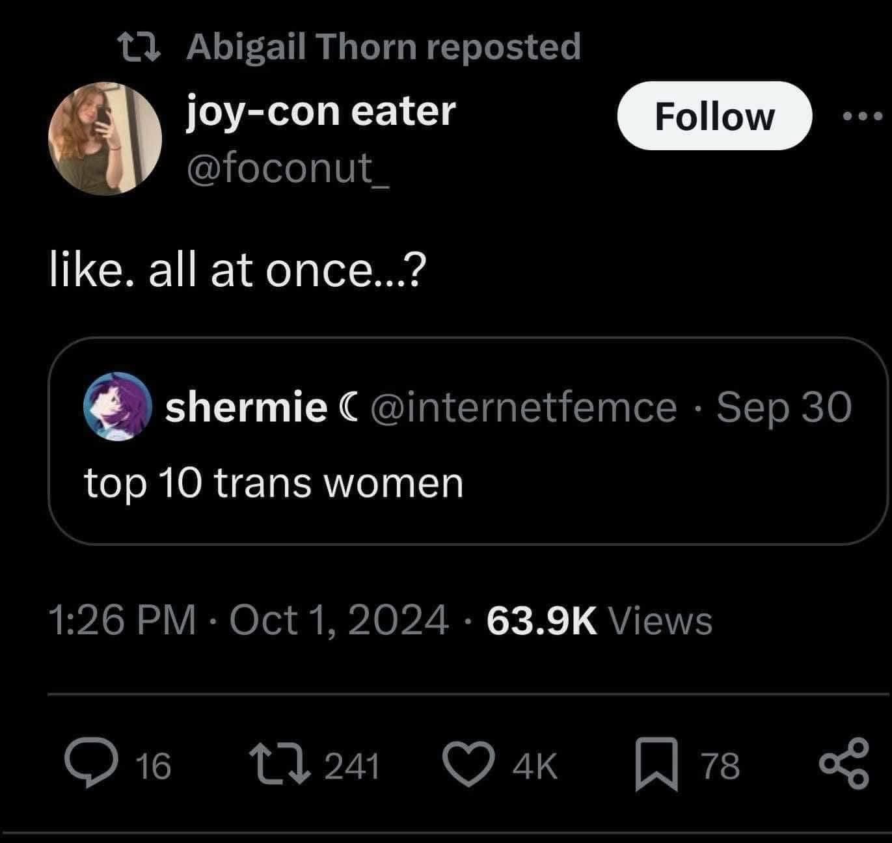Repost this tweet via the arrows icon
The width and height of the screenshot is (892, 843).
(x=278, y=765)
